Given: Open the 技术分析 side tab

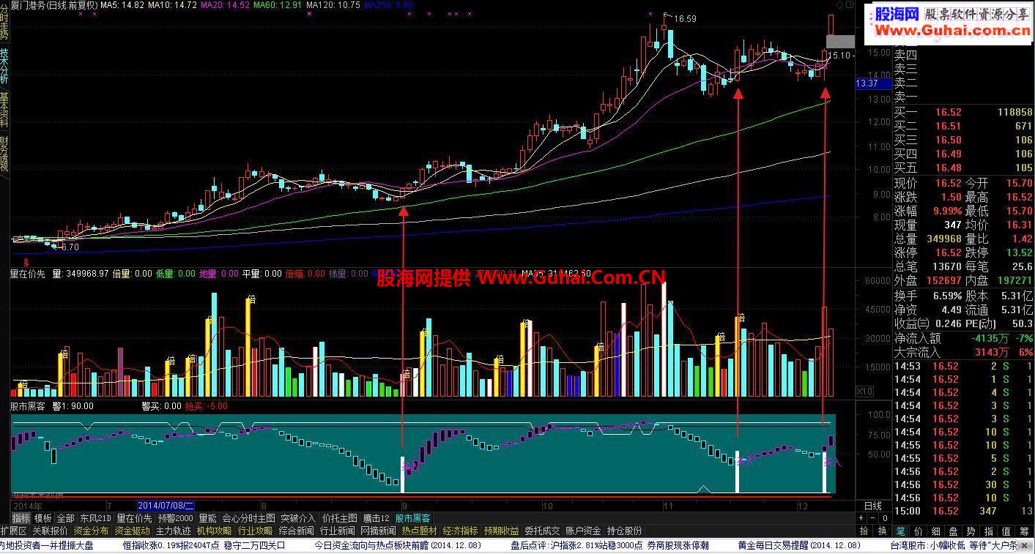Looking at the screenshot, I should (4, 66).
